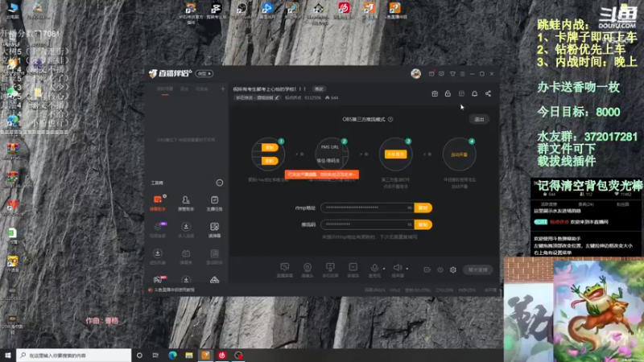The image size is (644, 362).
Task: Open Task View on the taskbar
Action: [x=155, y=355]
